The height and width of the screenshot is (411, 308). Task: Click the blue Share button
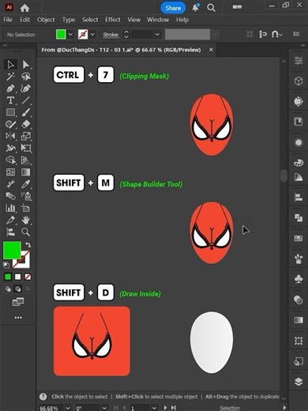coord(173,8)
